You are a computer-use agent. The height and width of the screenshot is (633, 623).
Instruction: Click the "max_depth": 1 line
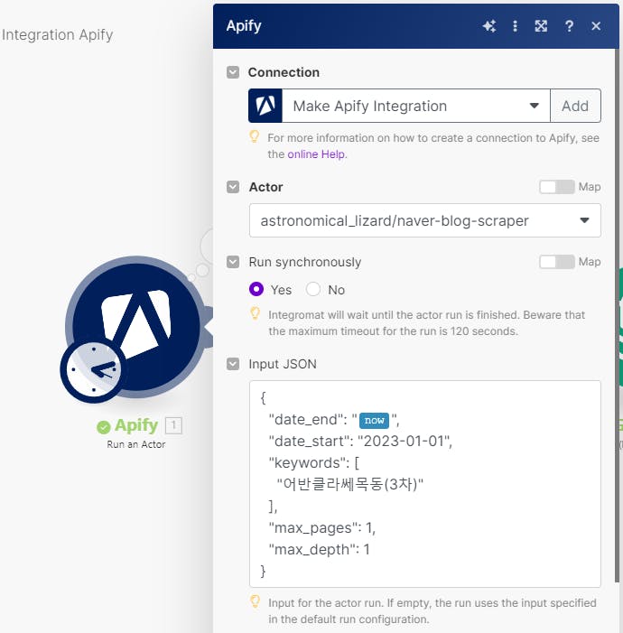click(320, 549)
